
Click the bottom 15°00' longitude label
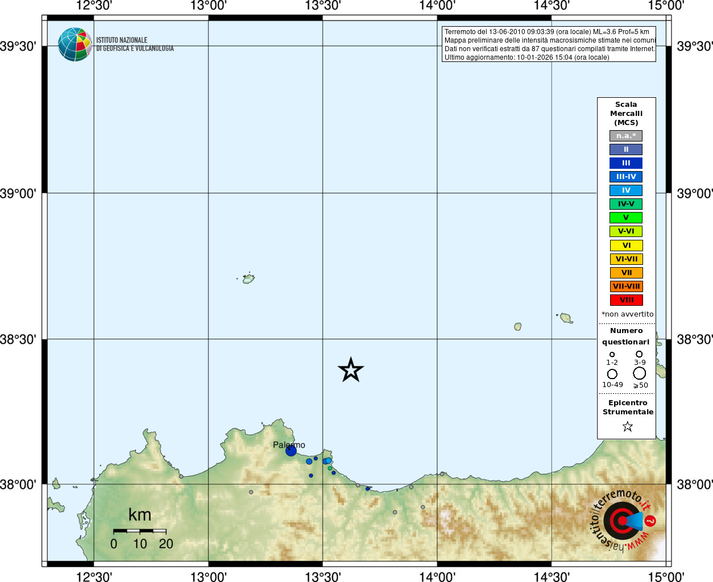666,576
